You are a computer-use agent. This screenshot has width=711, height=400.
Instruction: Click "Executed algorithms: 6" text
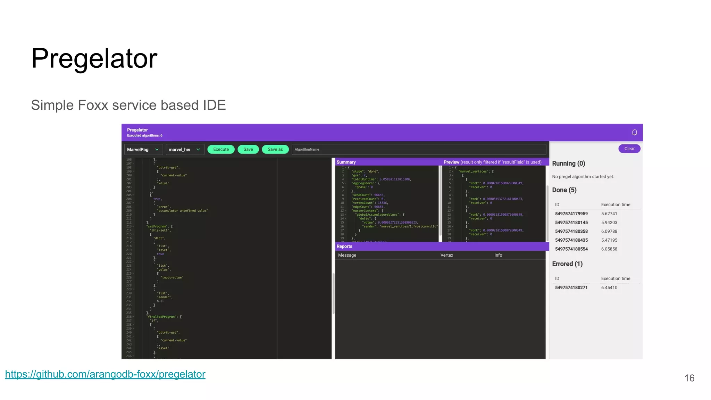(x=144, y=135)
